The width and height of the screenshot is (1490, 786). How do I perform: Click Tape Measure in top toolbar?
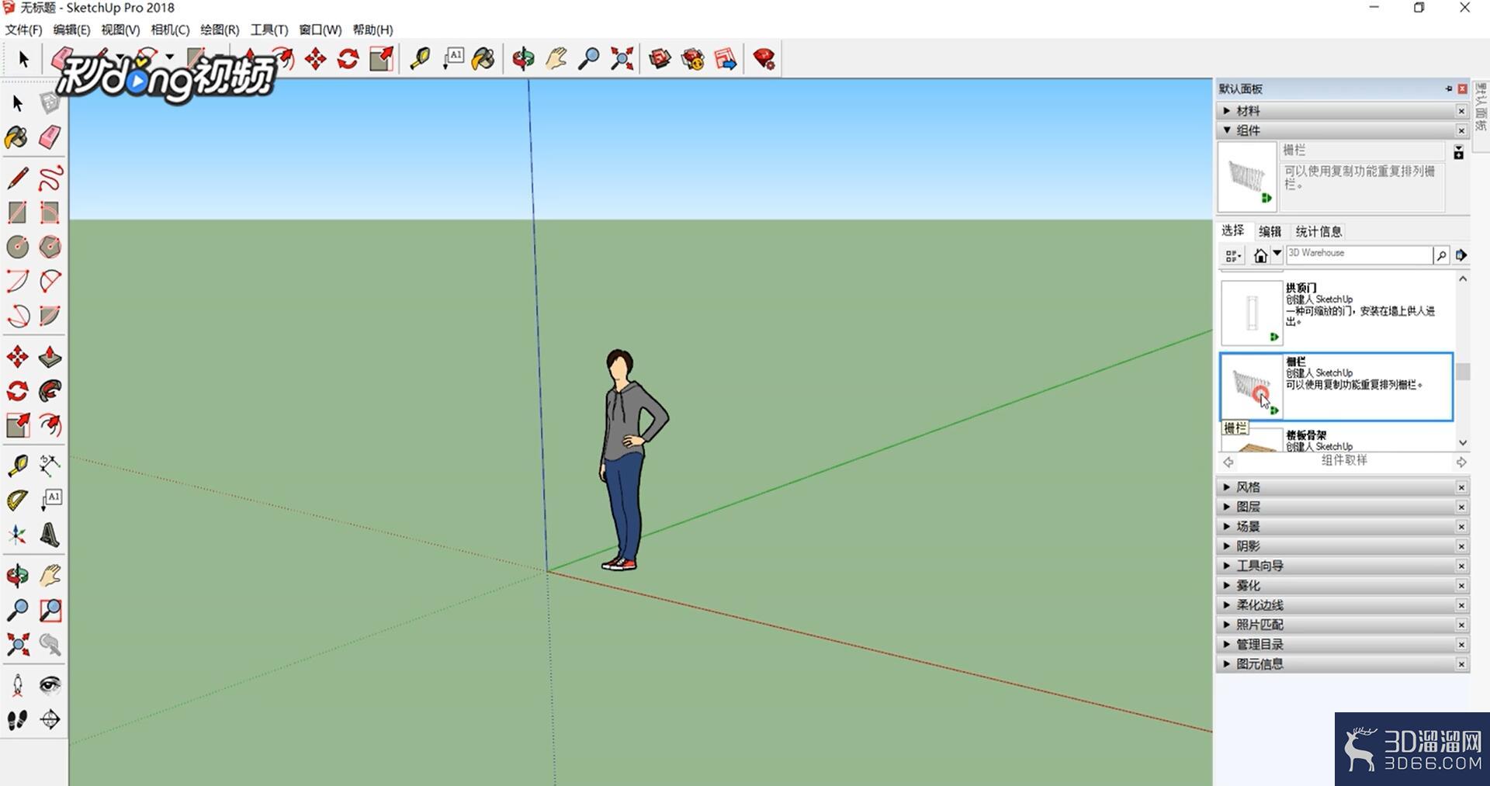click(420, 59)
